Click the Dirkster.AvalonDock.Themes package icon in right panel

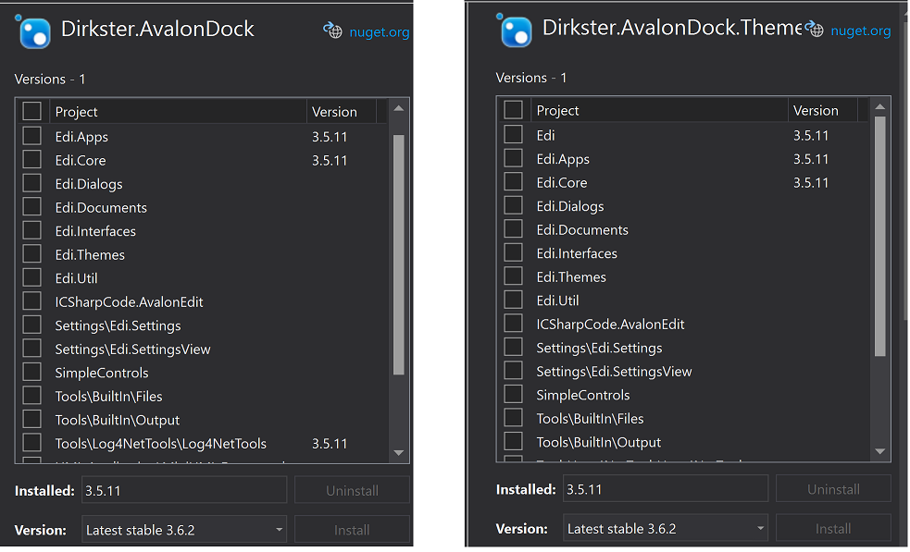[x=515, y=31]
